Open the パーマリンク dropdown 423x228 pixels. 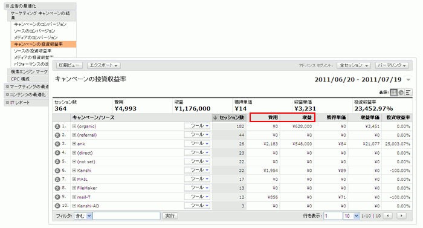coord(392,65)
